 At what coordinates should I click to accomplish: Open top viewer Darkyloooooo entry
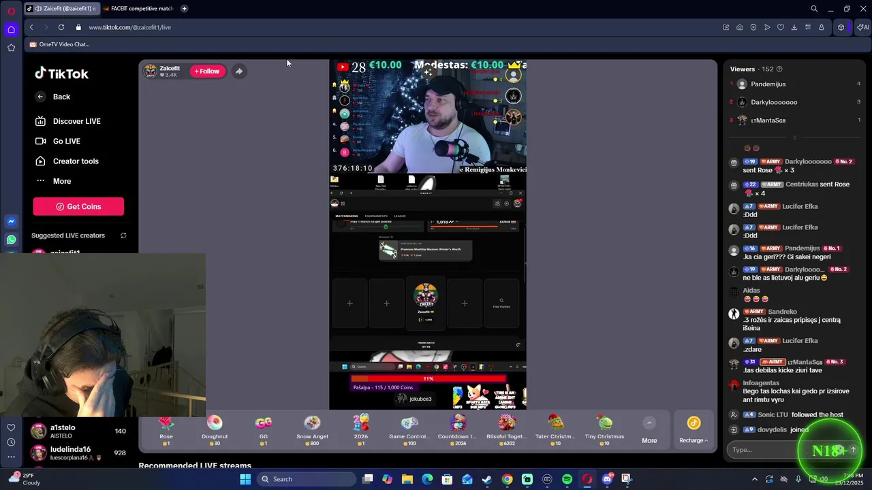click(794, 102)
